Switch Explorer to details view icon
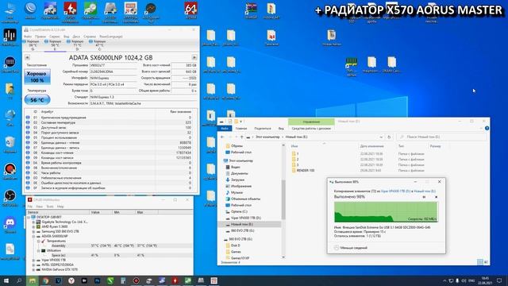Image resolution: width=508 pixels, height=286 pixels. 480,262
